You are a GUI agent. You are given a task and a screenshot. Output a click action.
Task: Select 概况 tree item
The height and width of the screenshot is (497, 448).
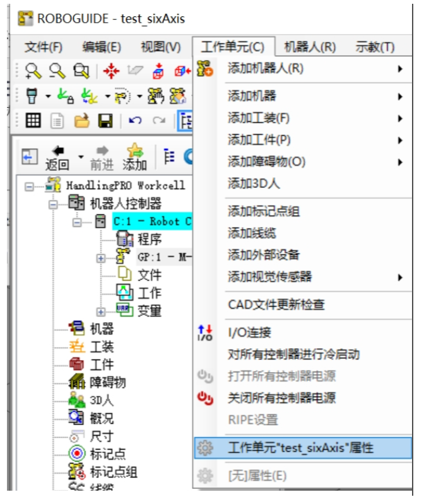102,418
